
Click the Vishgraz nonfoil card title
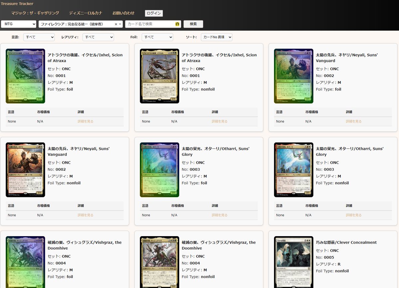click(219, 245)
